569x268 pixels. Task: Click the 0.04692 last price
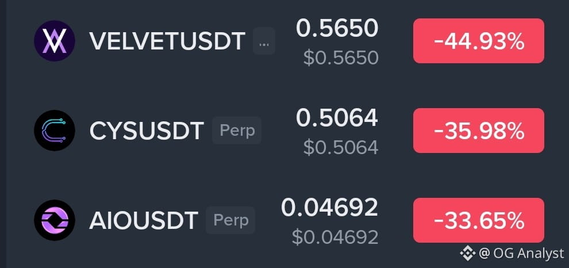coord(329,208)
